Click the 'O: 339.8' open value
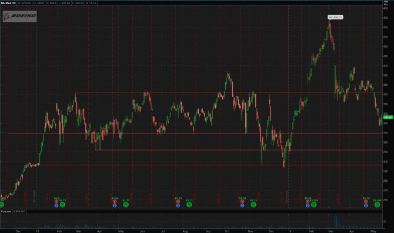394x233 pixels. pos(38,3)
